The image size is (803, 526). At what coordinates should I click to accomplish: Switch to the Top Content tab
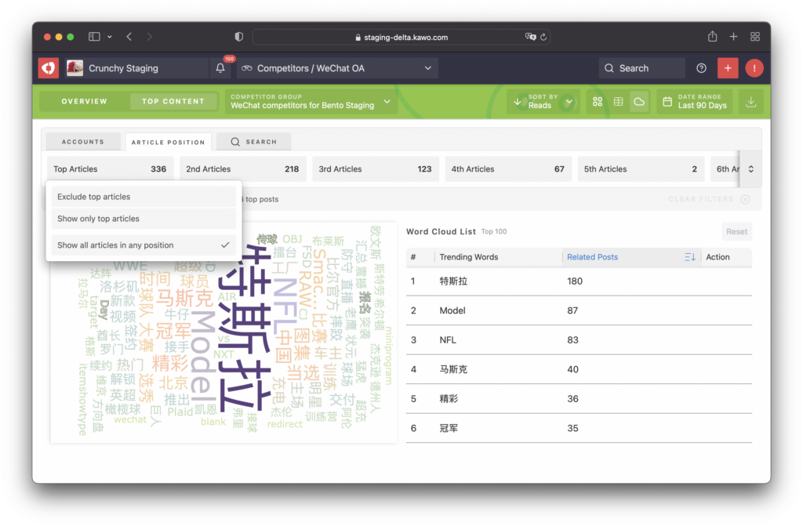[173, 101]
